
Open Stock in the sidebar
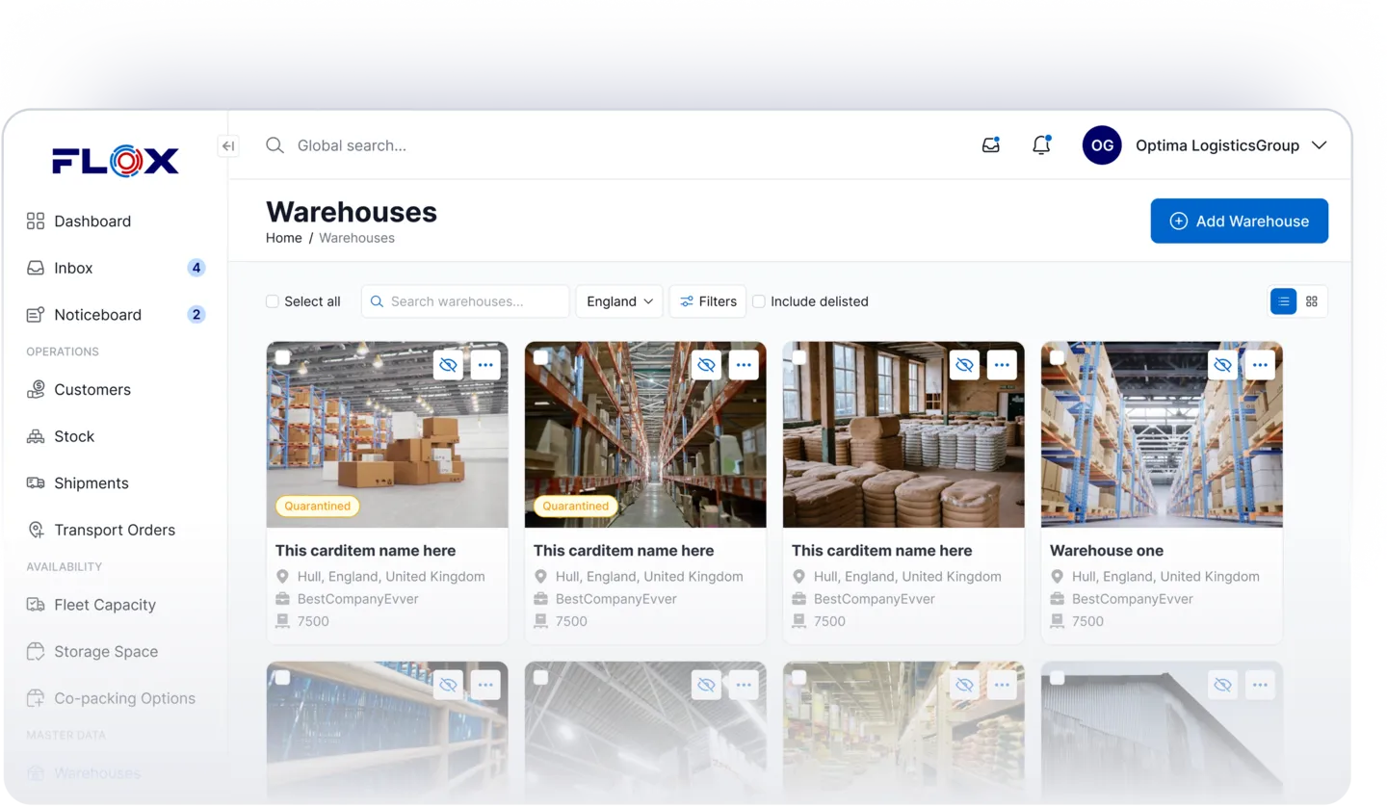point(74,436)
